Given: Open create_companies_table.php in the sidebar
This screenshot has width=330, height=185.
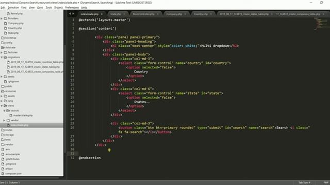Looking at the screenshot, I should tap(37, 72).
